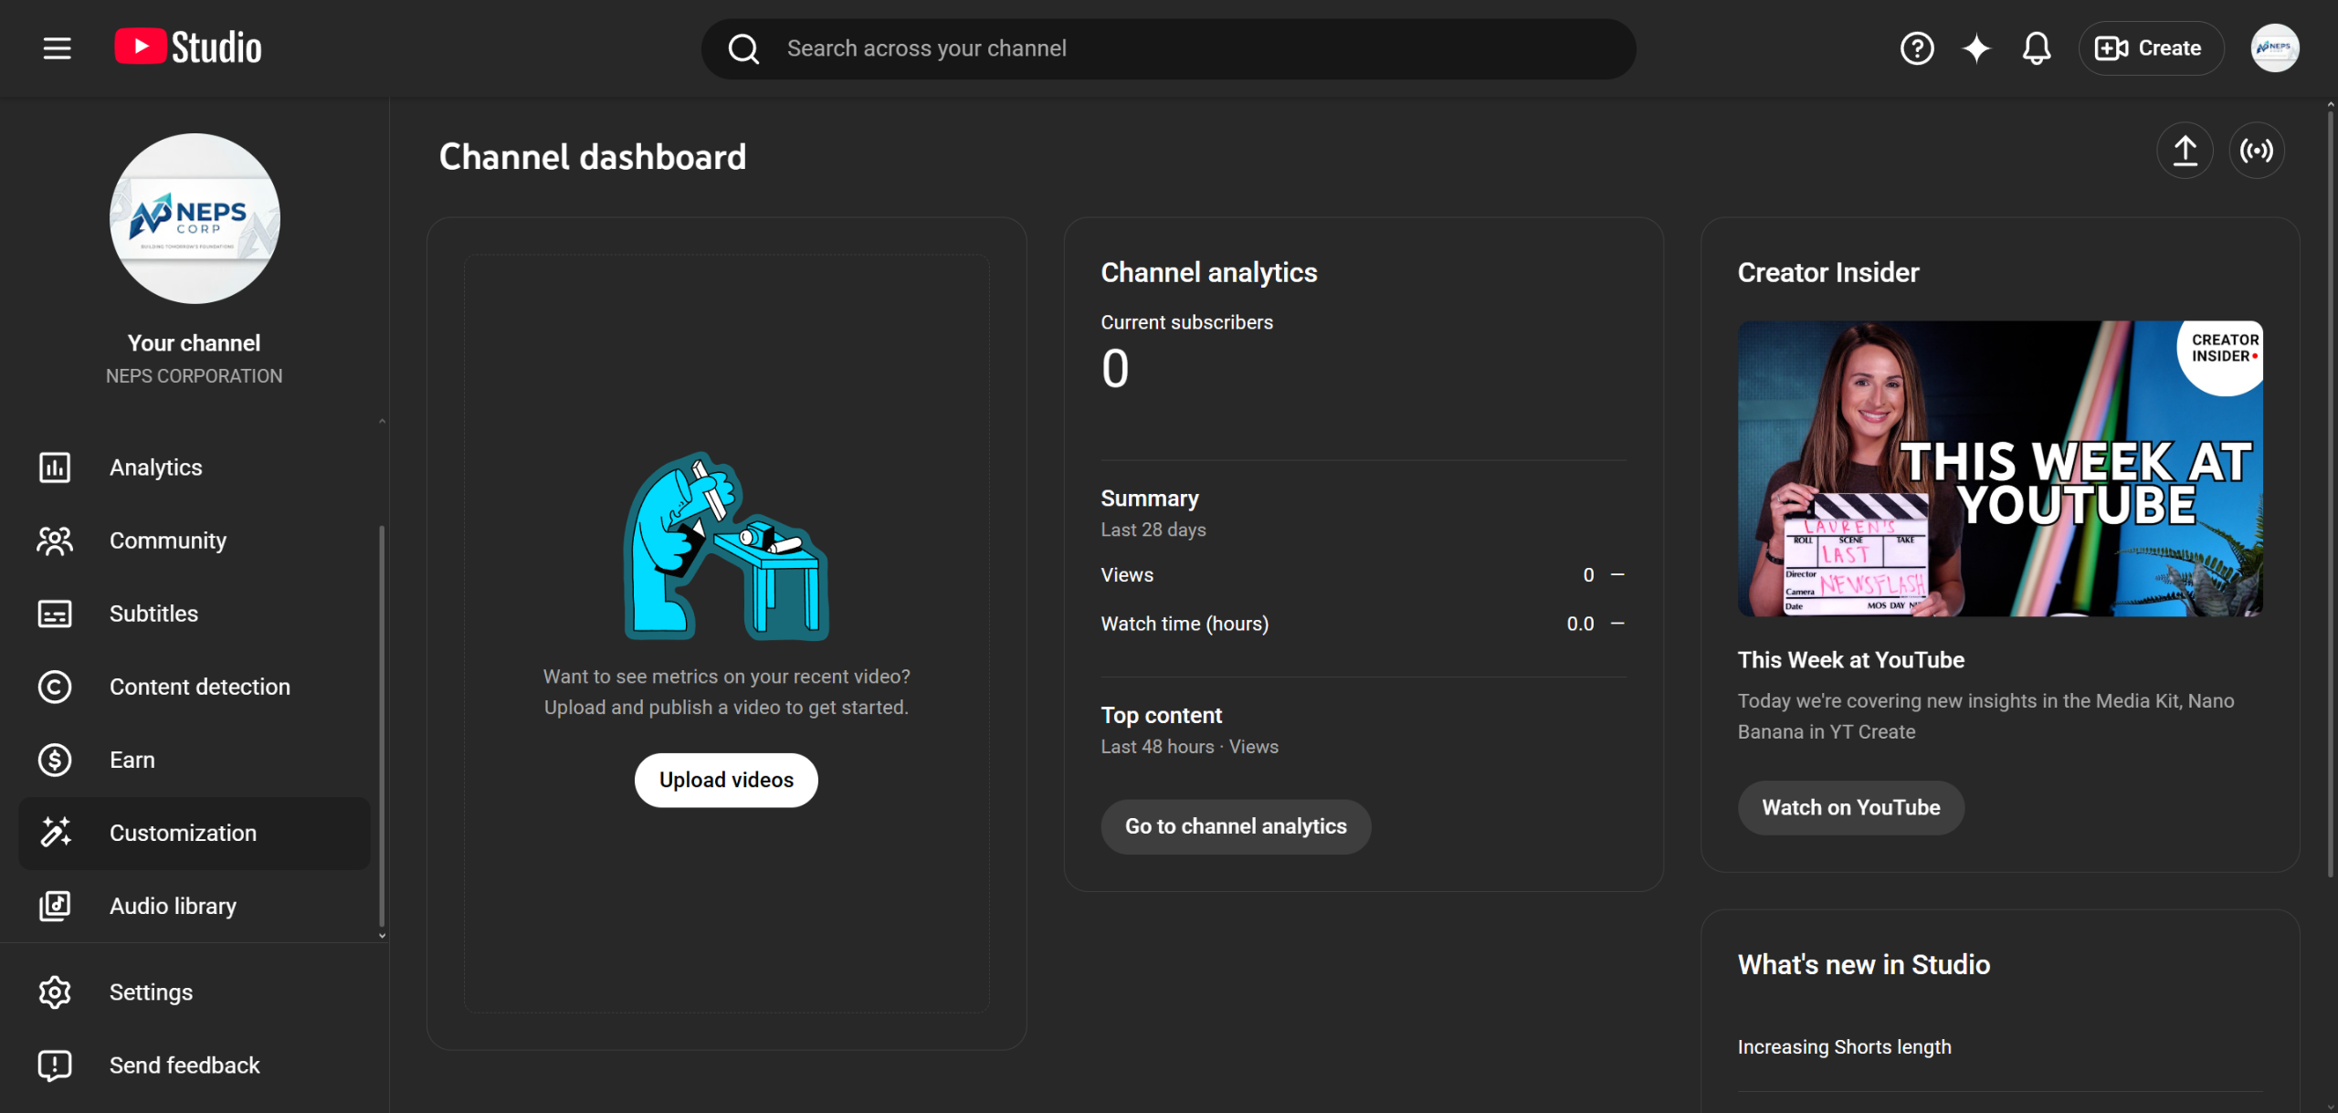Click Go to channel analytics
2338x1113 pixels.
coord(1235,826)
